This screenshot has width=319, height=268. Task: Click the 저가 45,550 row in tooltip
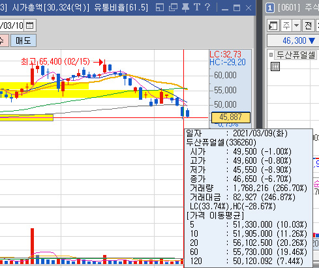pos(241,170)
